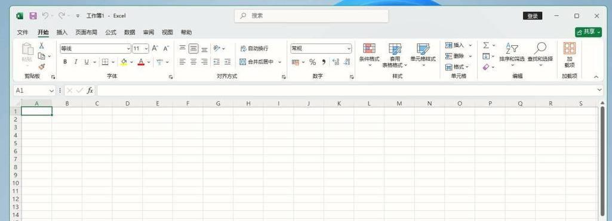Expand the 排序和筛选 dropdown
612x221 pixels.
(x=512, y=65)
